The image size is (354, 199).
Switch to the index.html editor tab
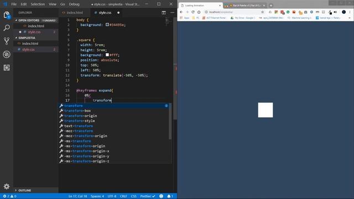click(x=74, y=13)
